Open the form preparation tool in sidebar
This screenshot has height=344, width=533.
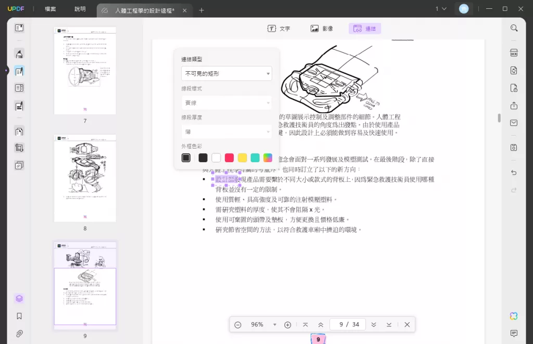[19, 88]
